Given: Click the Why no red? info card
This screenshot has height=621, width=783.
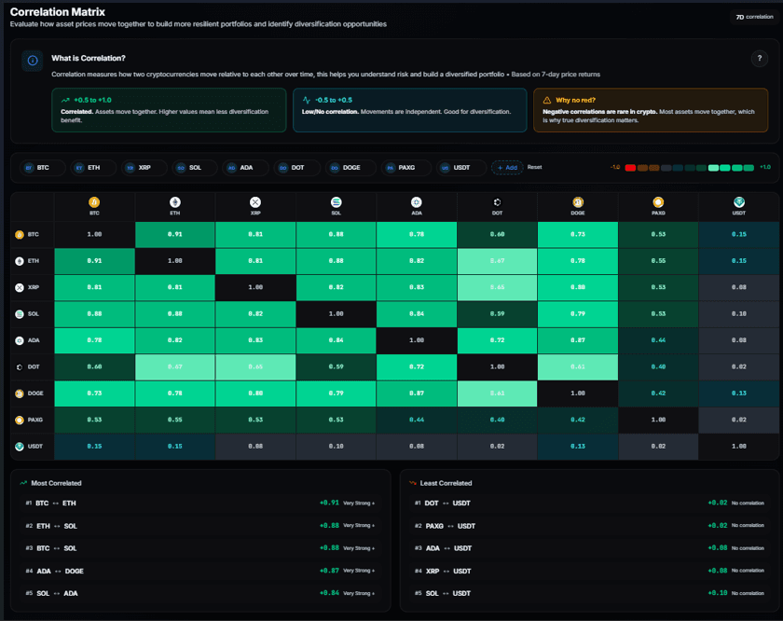Looking at the screenshot, I should click(651, 110).
